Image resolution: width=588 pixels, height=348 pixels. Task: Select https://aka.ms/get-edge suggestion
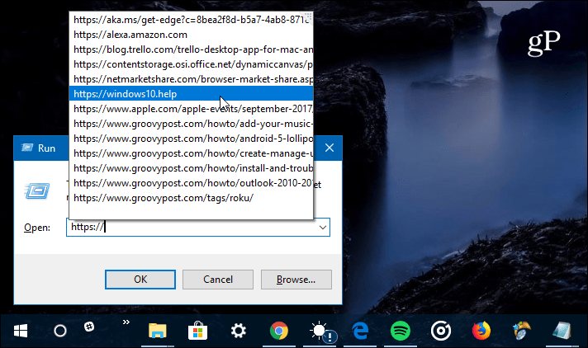(x=191, y=20)
